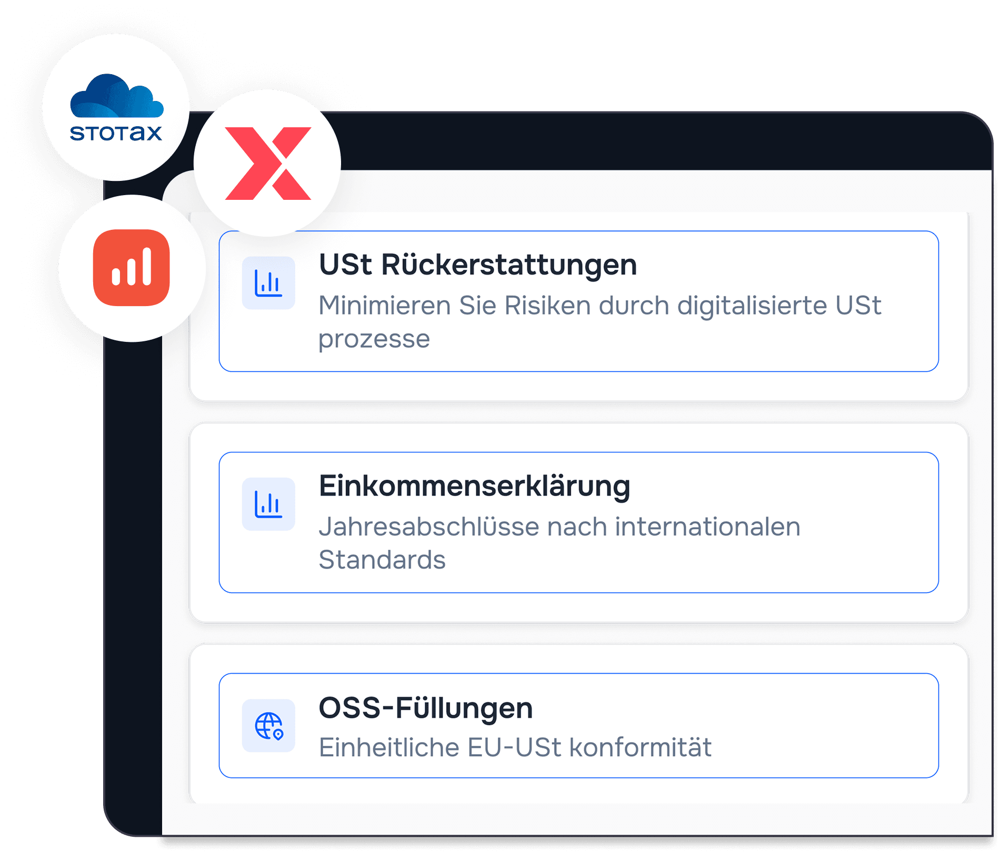
Task: Click the globe icon beside OSS-Füllungen
Action: point(268,726)
